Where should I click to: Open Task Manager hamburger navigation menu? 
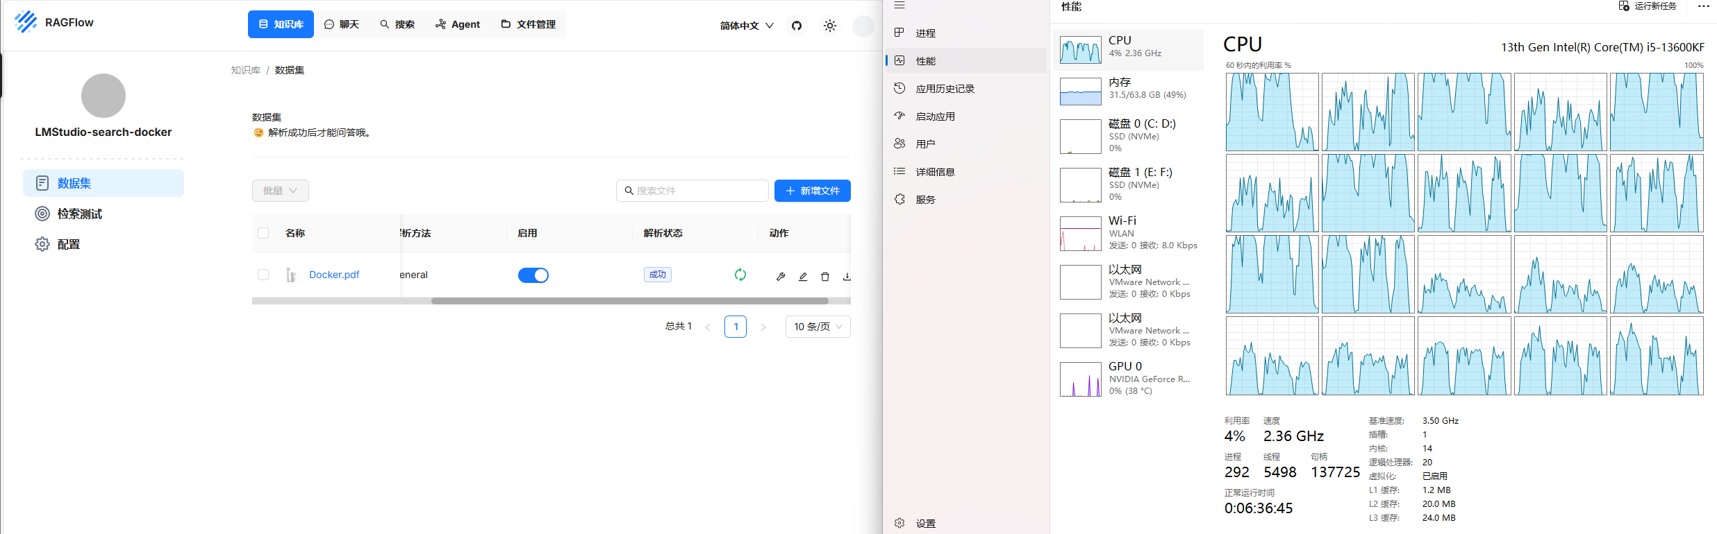899,6
